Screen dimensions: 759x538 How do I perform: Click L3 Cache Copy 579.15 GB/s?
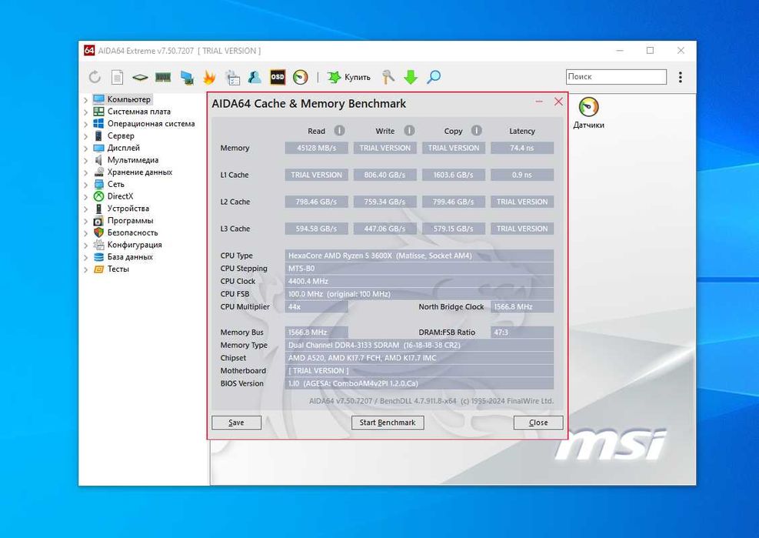point(454,229)
